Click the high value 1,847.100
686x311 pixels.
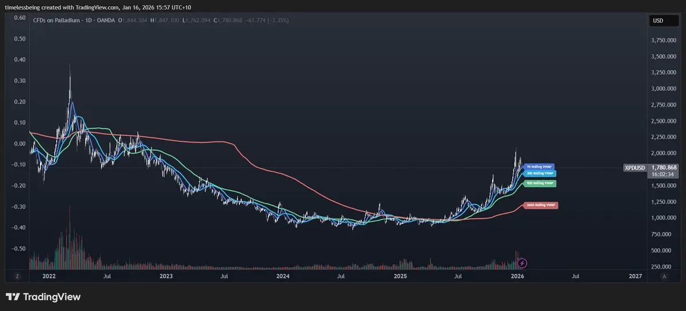(x=167, y=21)
